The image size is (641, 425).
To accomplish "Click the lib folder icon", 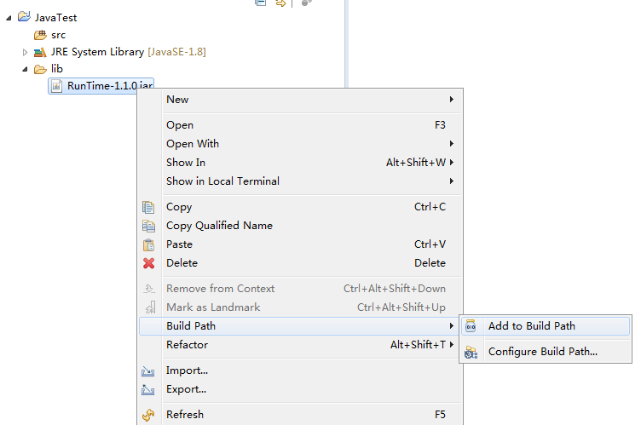I will click(40, 69).
